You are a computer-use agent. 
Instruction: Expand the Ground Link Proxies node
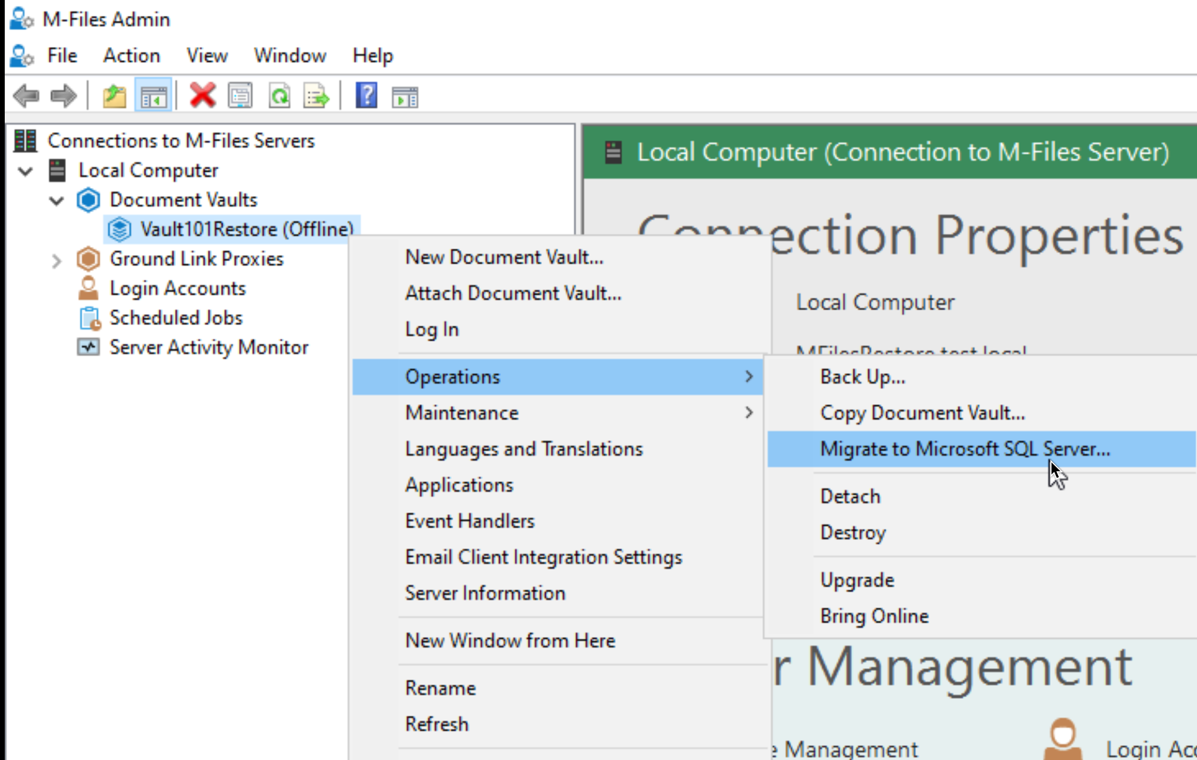(57, 260)
